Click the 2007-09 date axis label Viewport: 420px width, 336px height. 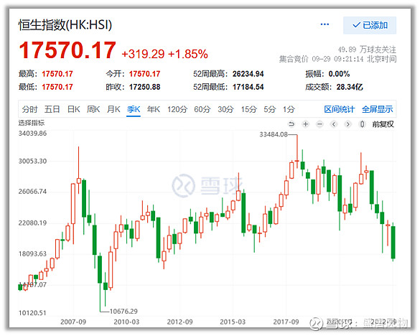pyautogui.click(x=73, y=322)
